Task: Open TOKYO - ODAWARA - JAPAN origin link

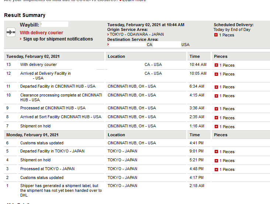Action: coord(137,34)
